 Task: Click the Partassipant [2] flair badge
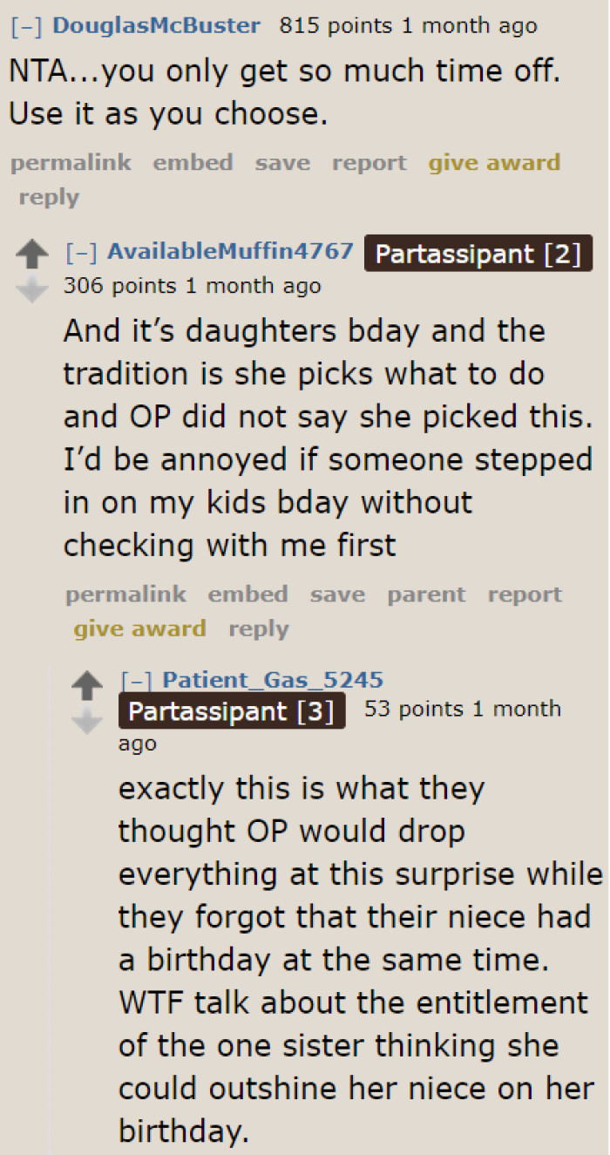(x=478, y=253)
